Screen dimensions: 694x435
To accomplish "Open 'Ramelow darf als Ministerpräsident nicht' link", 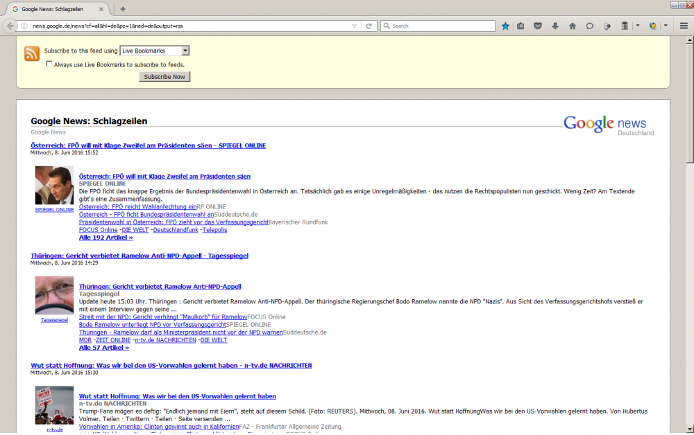I will coord(180,332).
